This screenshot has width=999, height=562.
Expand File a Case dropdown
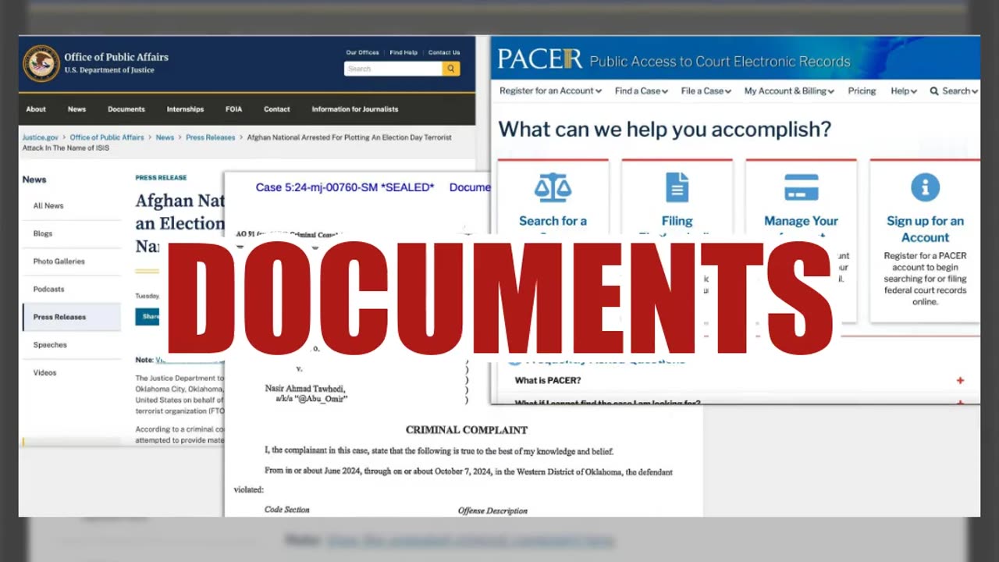[706, 91]
